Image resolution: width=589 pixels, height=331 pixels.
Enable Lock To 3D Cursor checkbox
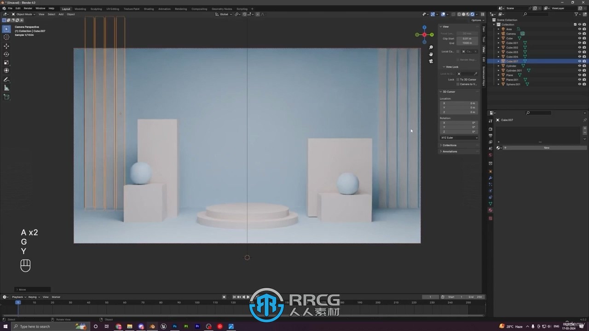[x=458, y=80]
